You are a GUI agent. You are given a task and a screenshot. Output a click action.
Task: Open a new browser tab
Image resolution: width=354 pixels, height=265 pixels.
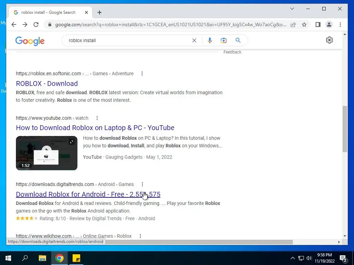(99, 12)
